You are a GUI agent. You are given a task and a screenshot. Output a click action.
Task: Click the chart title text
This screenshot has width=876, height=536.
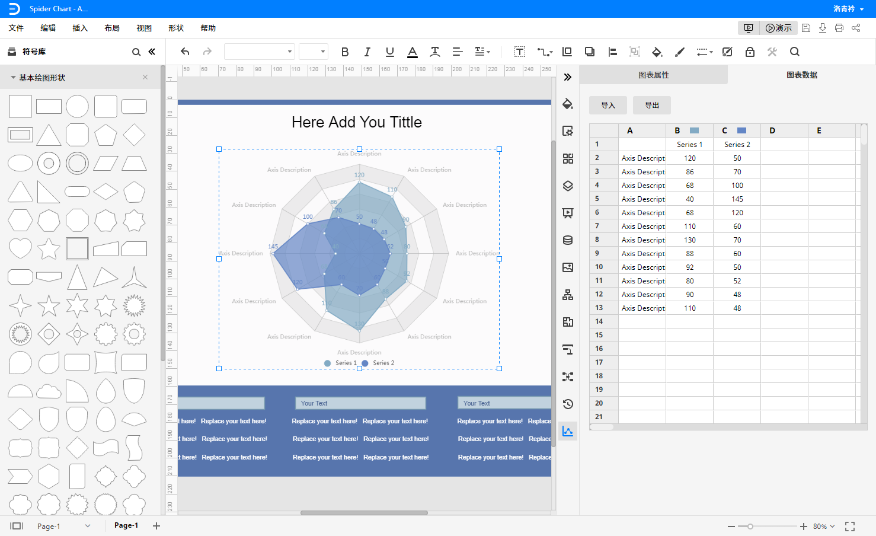pyautogui.click(x=357, y=122)
